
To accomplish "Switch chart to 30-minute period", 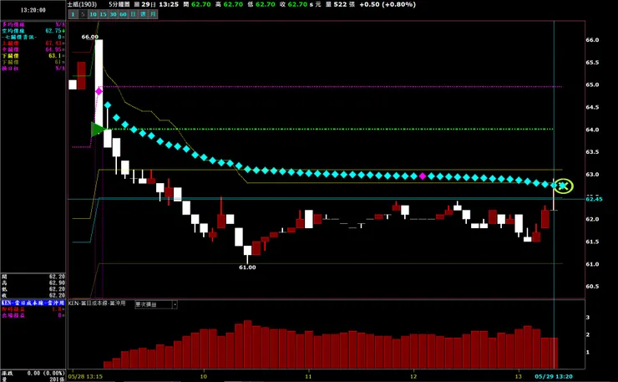I will coord(113,14).
